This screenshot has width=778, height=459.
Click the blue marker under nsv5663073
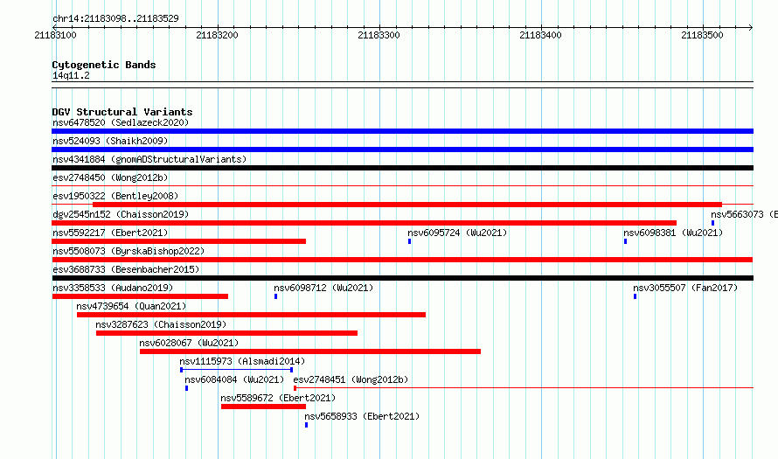pyautogui.click(x=713, y=223)
